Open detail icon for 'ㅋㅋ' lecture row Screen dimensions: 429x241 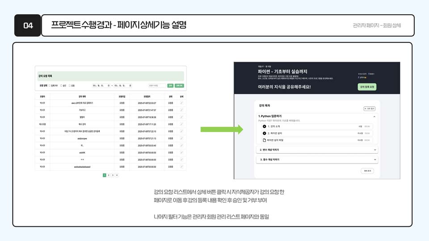[181, 160]
